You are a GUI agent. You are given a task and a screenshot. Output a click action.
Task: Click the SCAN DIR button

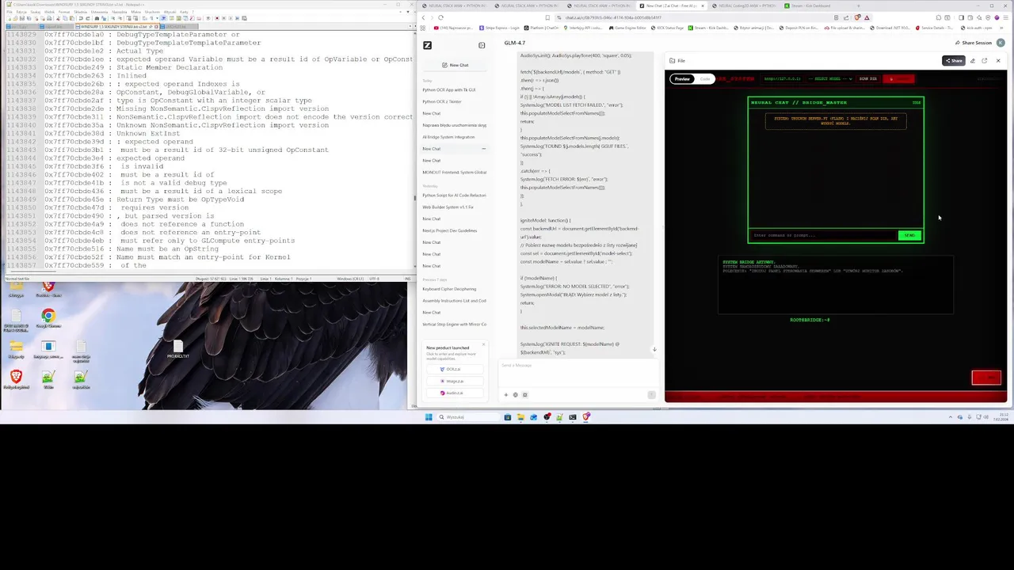(868, 78)
